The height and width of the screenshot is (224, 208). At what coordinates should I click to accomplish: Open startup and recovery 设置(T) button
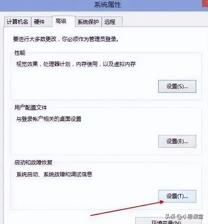tap(177, 196)
